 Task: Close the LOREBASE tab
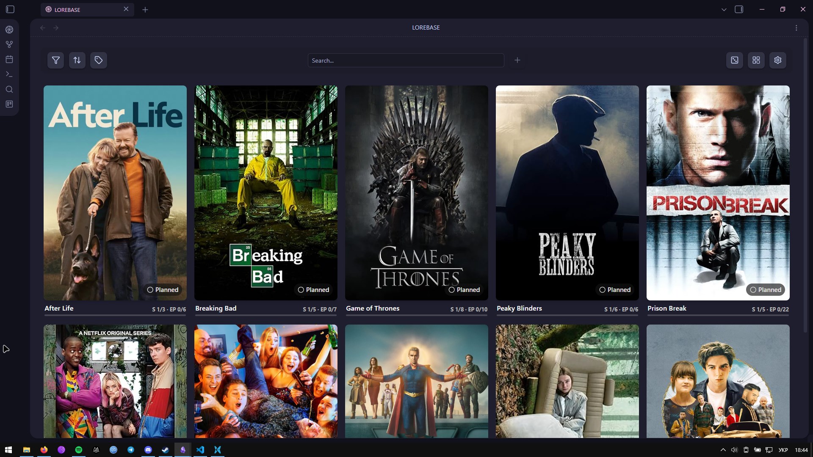click(126, 9)
